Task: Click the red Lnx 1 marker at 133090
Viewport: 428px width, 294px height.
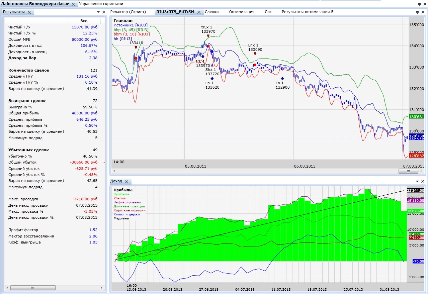Action: pyautogui.click(x=255, y=54)
